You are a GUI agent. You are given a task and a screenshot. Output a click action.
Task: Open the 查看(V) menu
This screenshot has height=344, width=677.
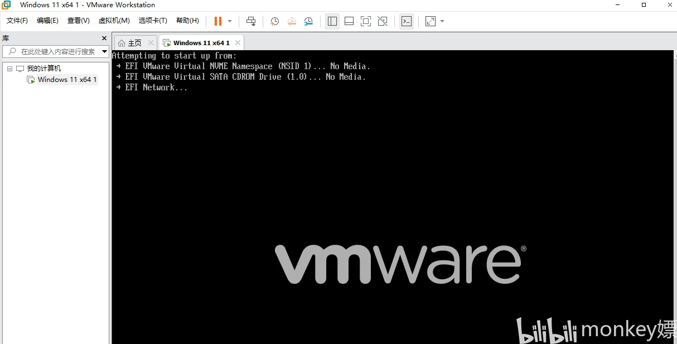coord(79,21)
